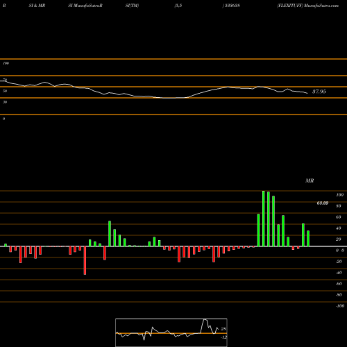Click the tallest green MR bar
Viewport: 347px width, 347px height.
(264, 219)
